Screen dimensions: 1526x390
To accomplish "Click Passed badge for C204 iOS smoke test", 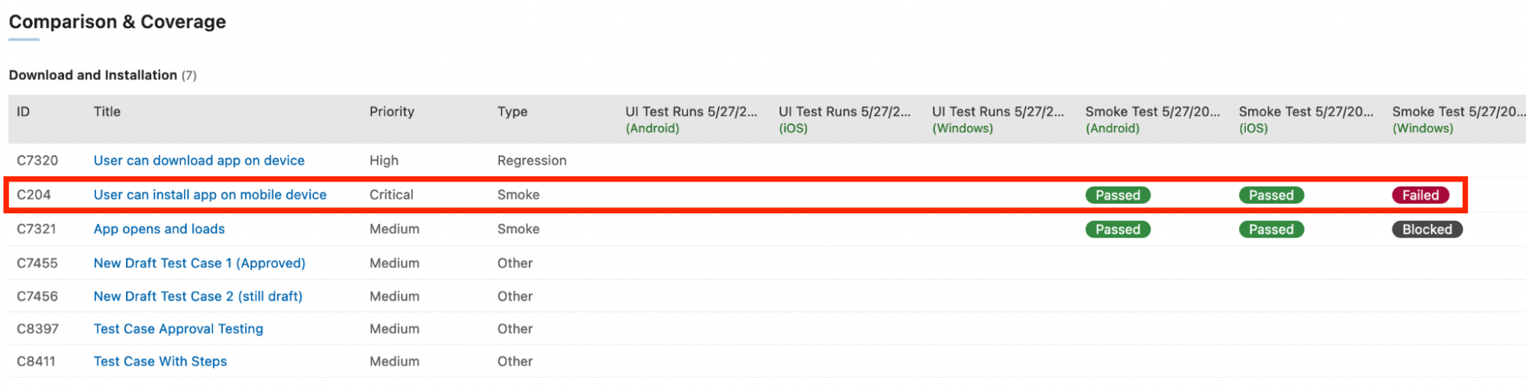I will tap(1271, 196).
